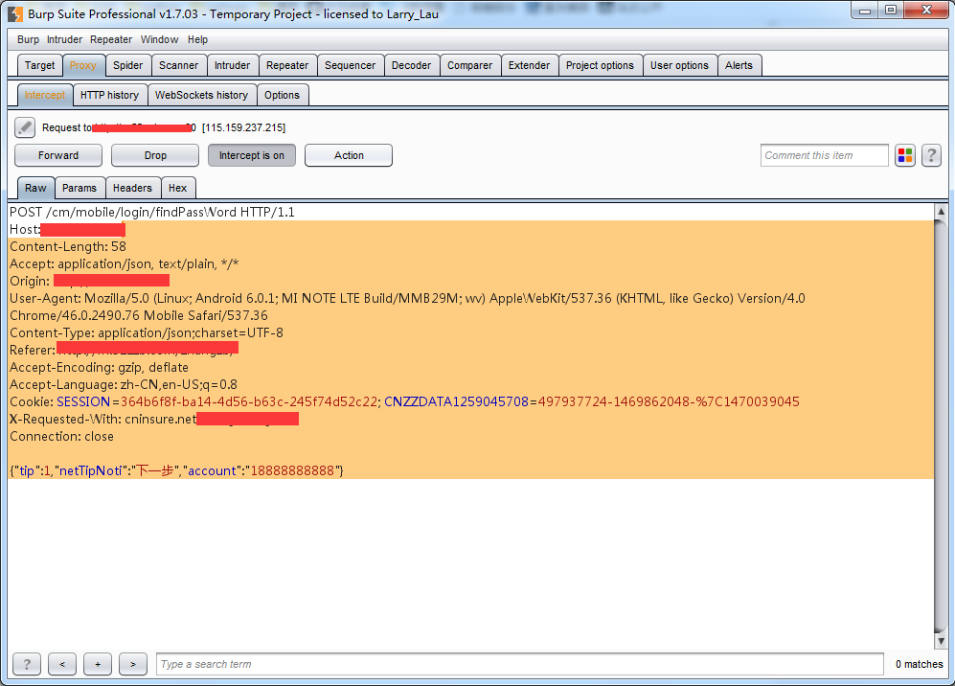Click the SESSION cookie value
Screen dimensions: 955x686
248,402
